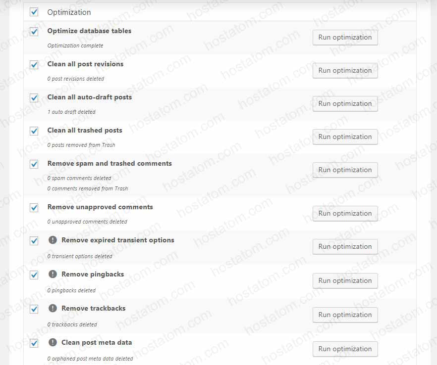Uncheck Clean all trashed posts

click(x=34, y=131)
